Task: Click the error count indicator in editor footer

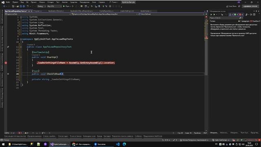Action: tap(20, 133)
